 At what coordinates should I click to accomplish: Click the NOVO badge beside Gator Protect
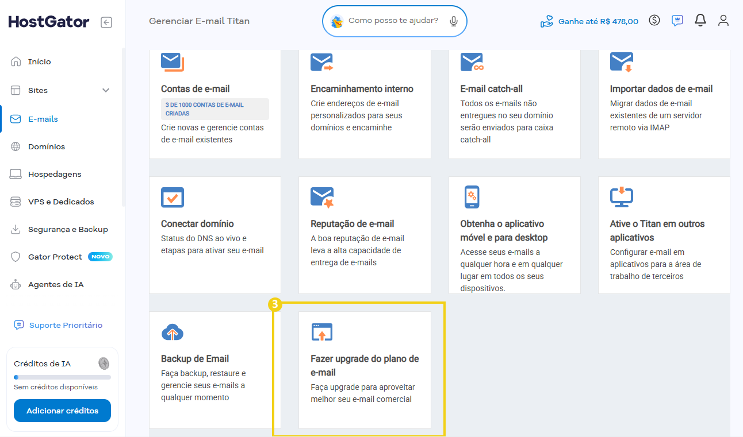coord(100,257)
